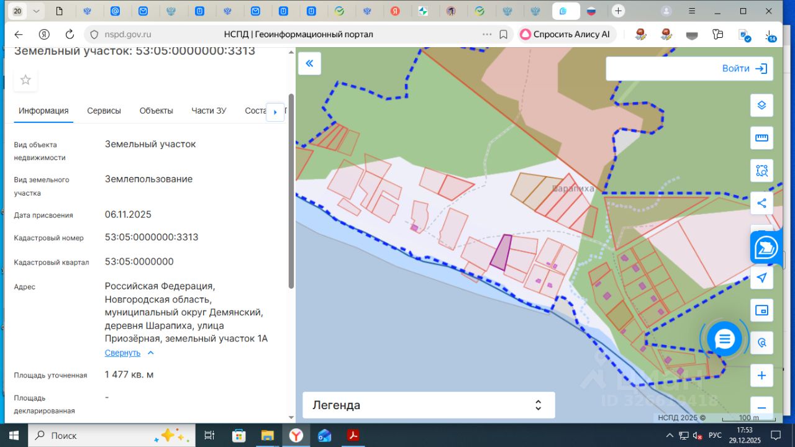Image resolution: width=795 pixels, height=447 pixels.
Task: Switch to the Объекты tab
Action: tap(156, 111)
